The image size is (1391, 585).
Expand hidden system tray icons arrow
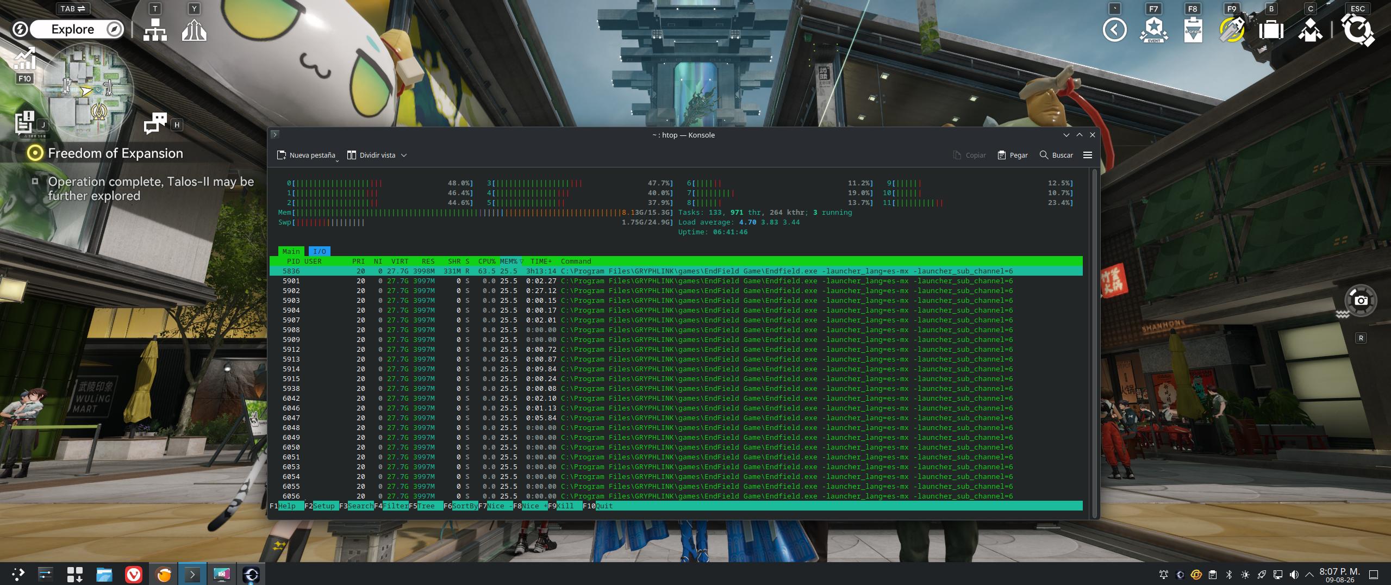(1309, 574)
